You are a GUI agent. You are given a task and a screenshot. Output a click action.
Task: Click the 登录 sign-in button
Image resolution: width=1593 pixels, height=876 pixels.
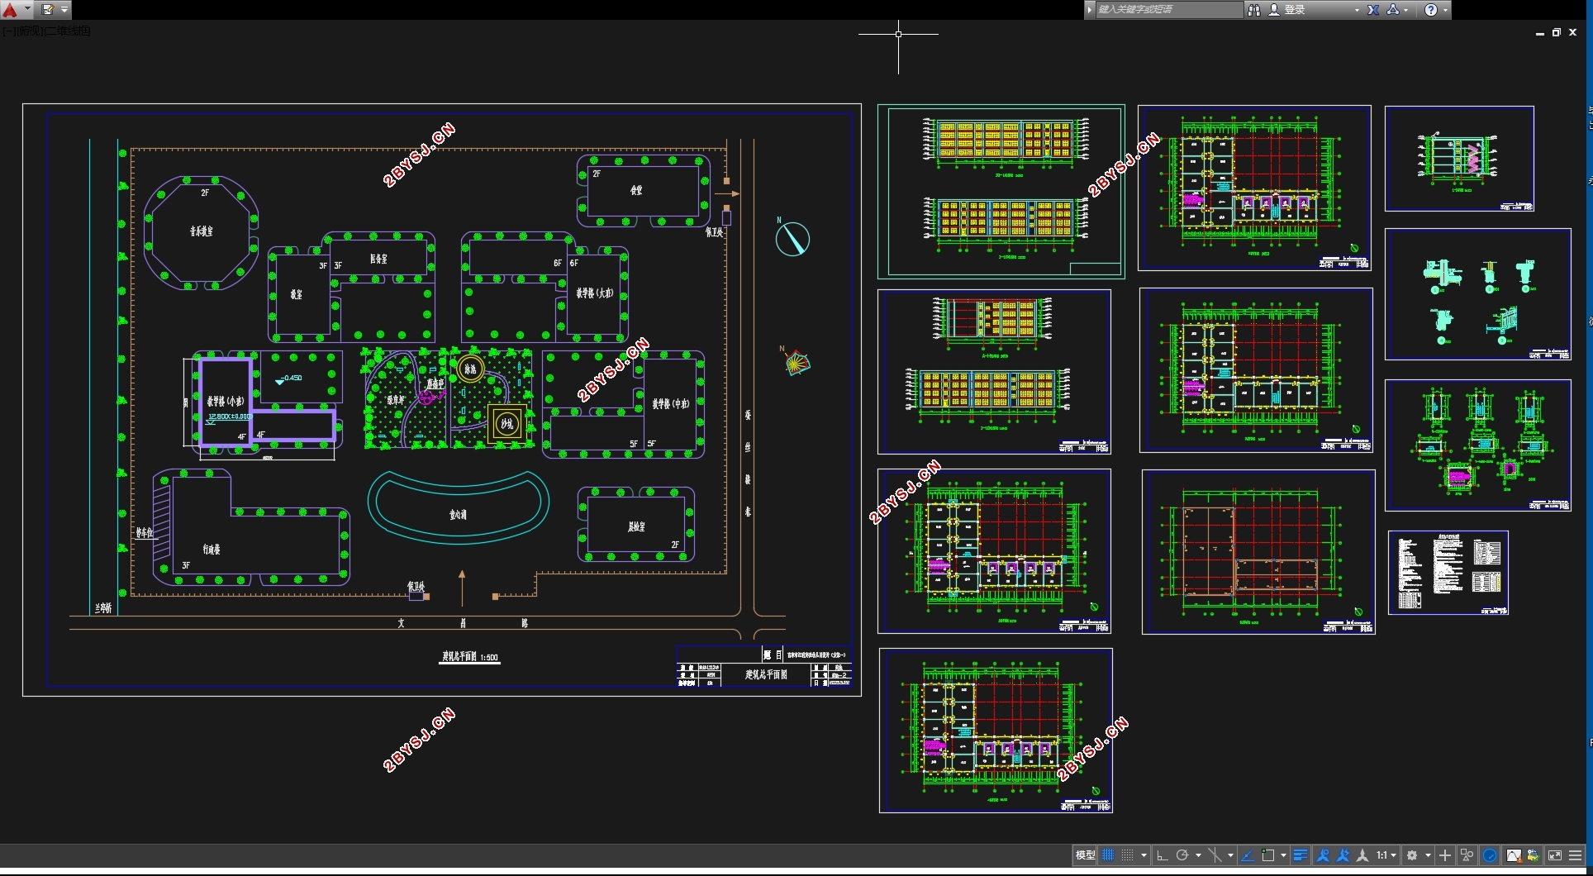[1287, 9]
